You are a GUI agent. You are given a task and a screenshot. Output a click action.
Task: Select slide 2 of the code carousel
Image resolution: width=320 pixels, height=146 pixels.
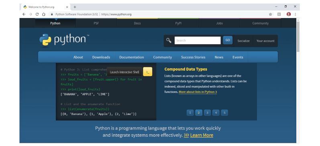(199, 113)
